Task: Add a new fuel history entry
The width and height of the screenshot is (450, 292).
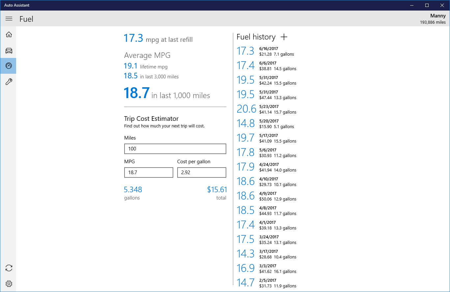Action: 284,37
